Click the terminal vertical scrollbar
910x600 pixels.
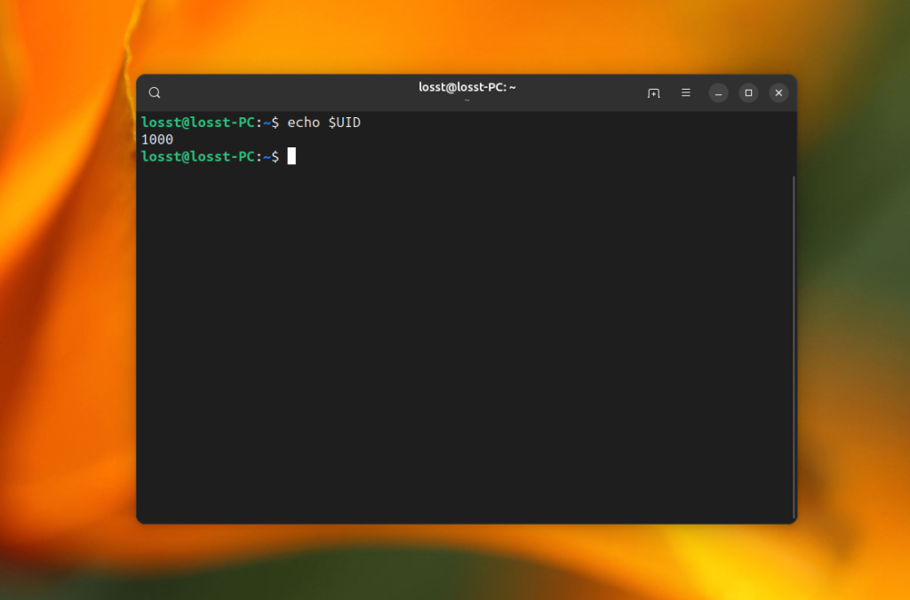point(794,347)
